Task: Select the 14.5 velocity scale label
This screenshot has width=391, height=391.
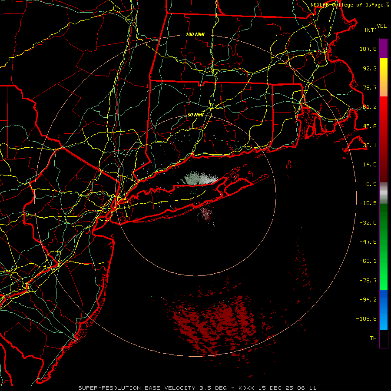Action: 370,165
